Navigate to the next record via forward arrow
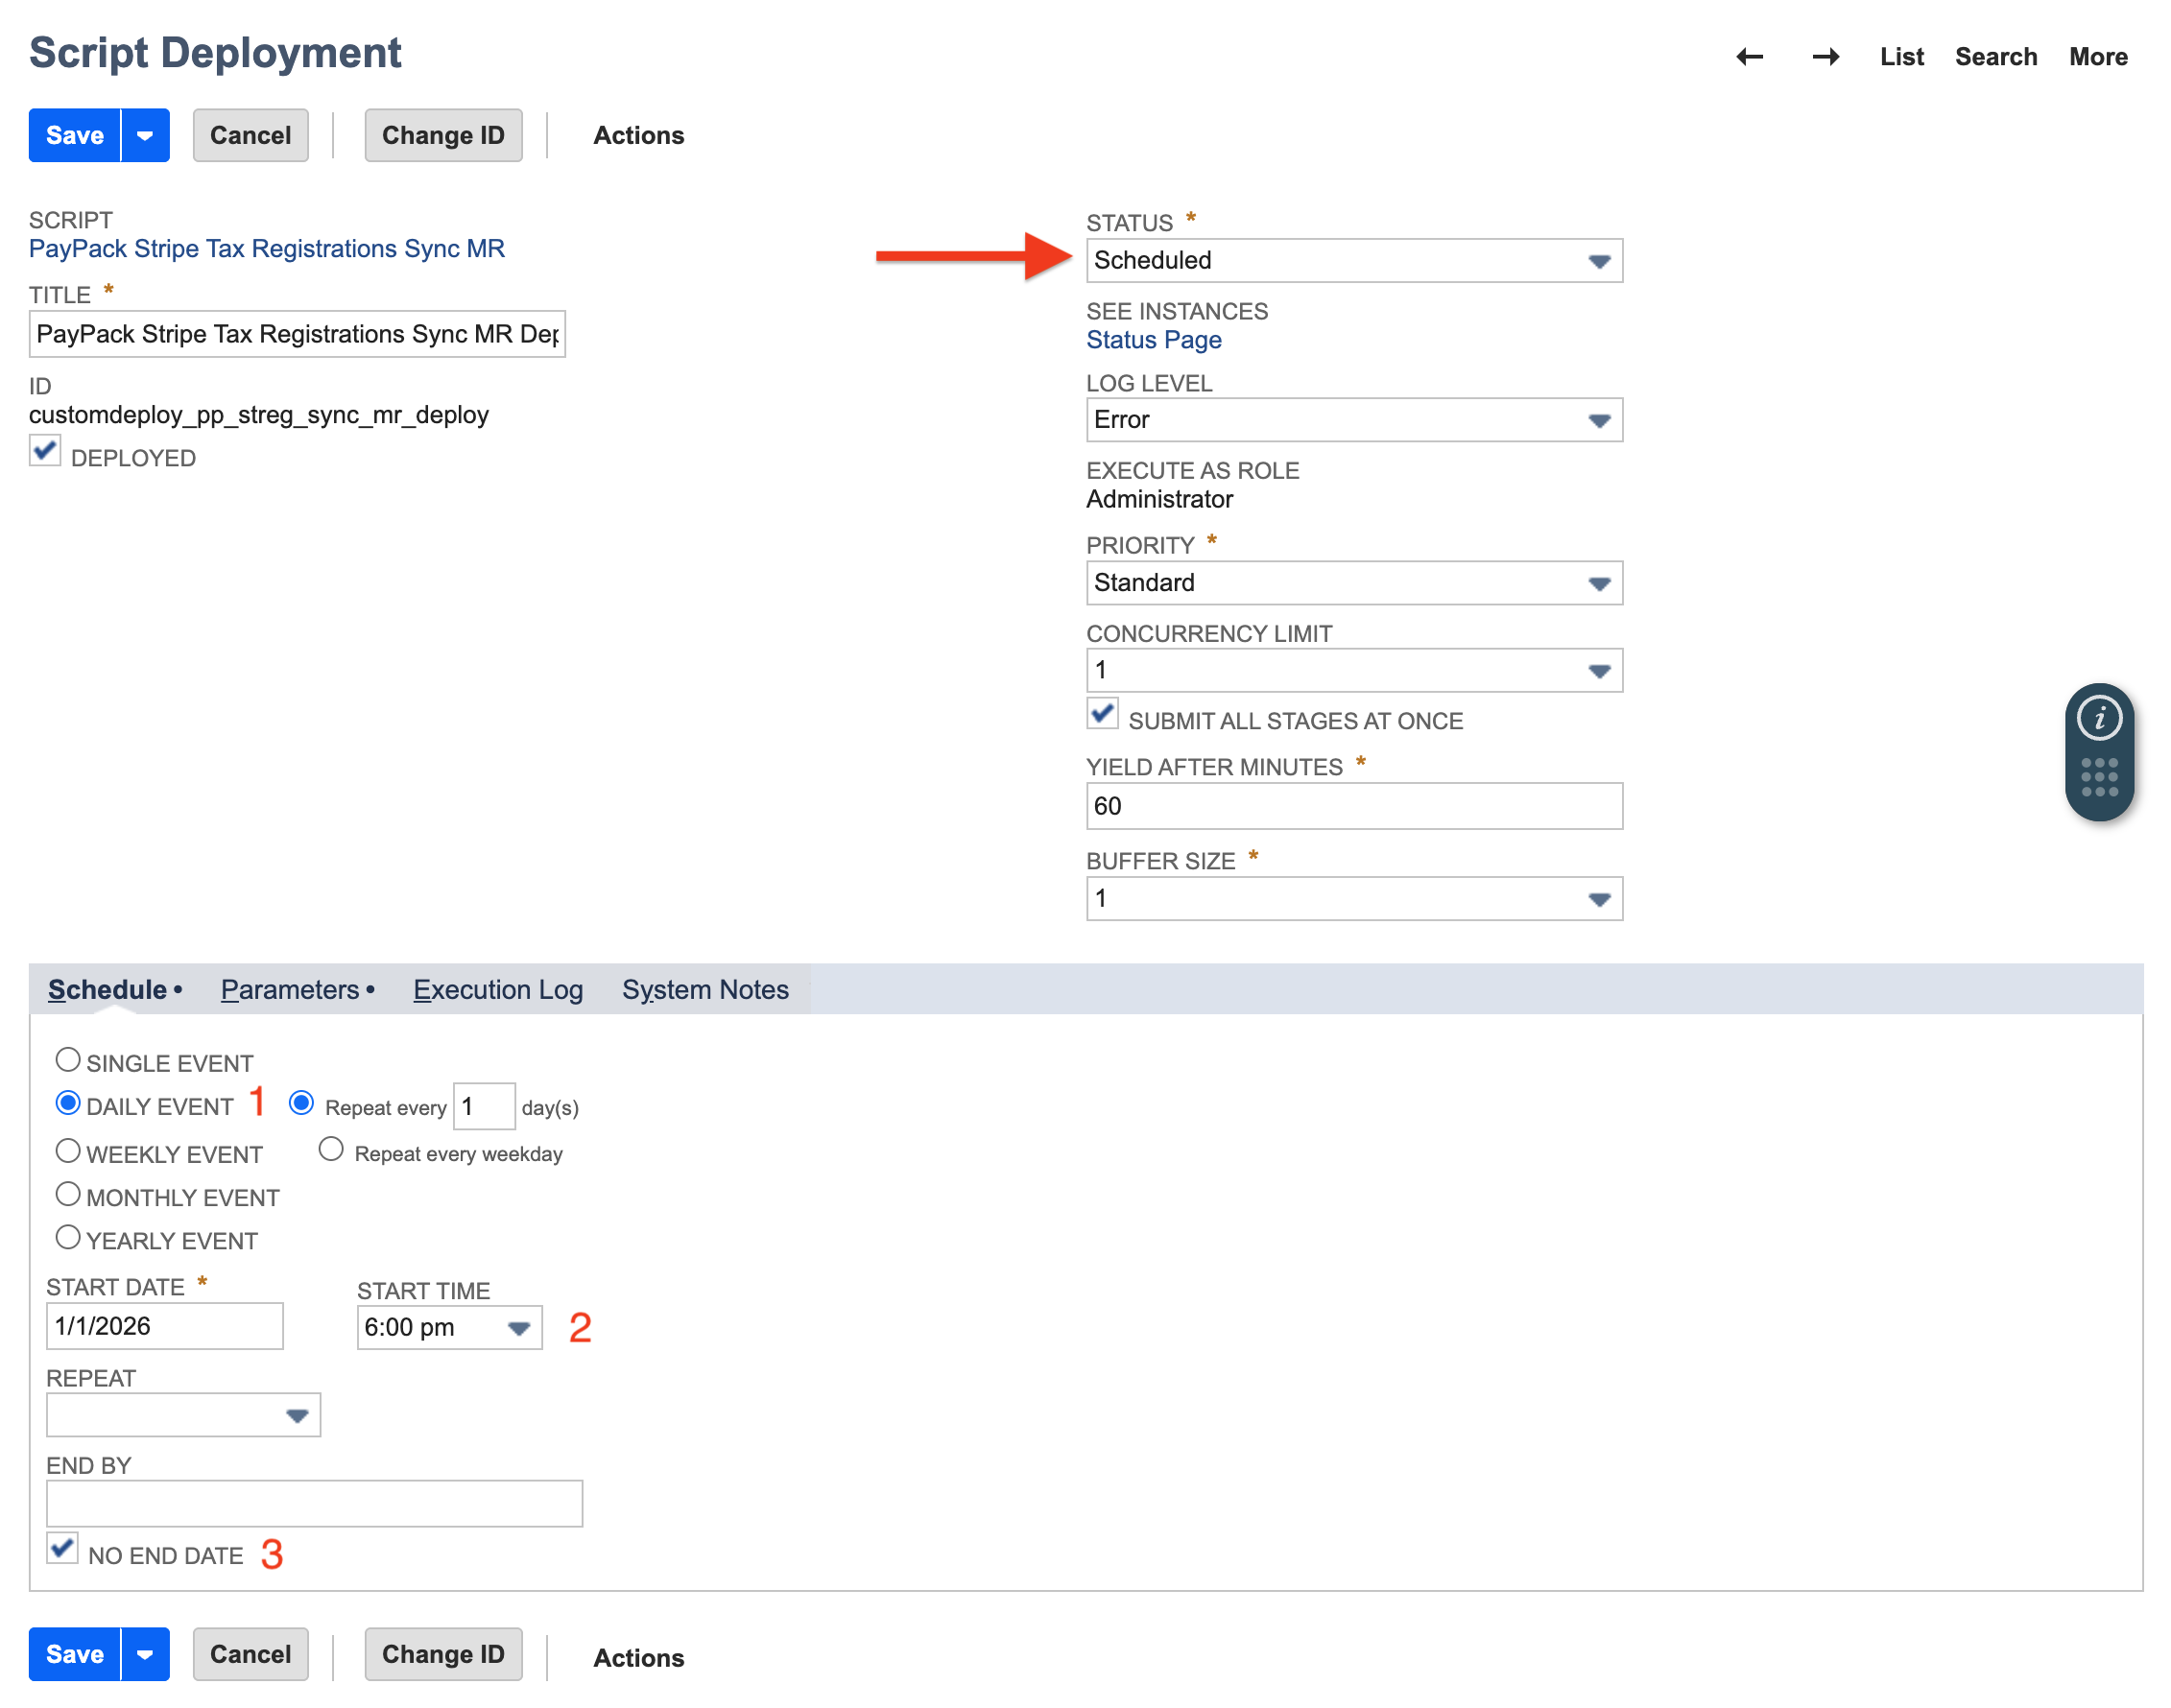The height and width of the screenshot is (1708, 2171). pos(1825,57)
